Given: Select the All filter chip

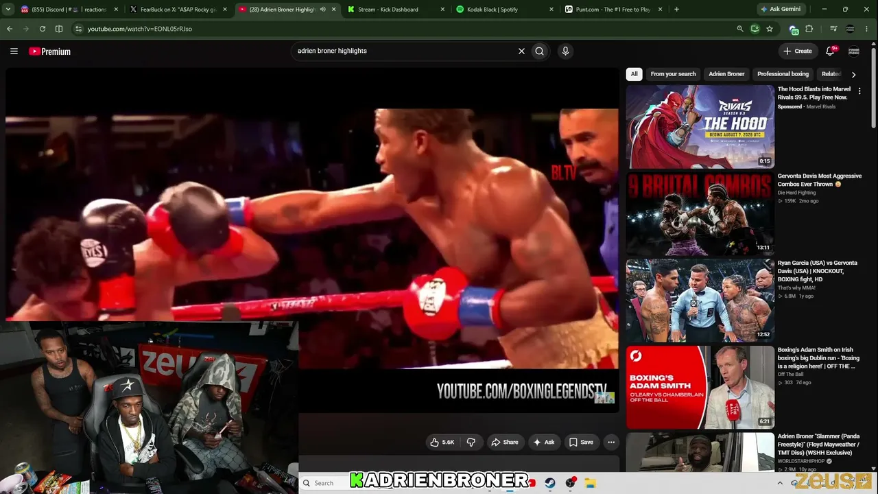Looking at the screenshot, I should tap(634, 74).
